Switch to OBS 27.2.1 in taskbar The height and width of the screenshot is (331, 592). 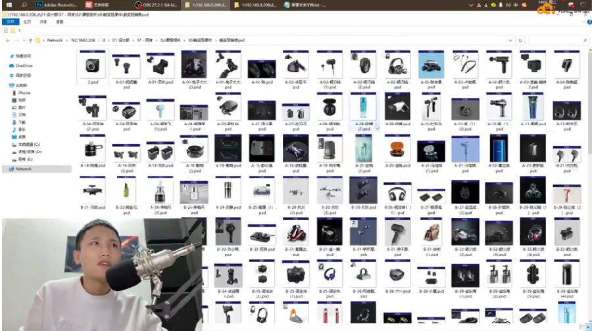157,5
